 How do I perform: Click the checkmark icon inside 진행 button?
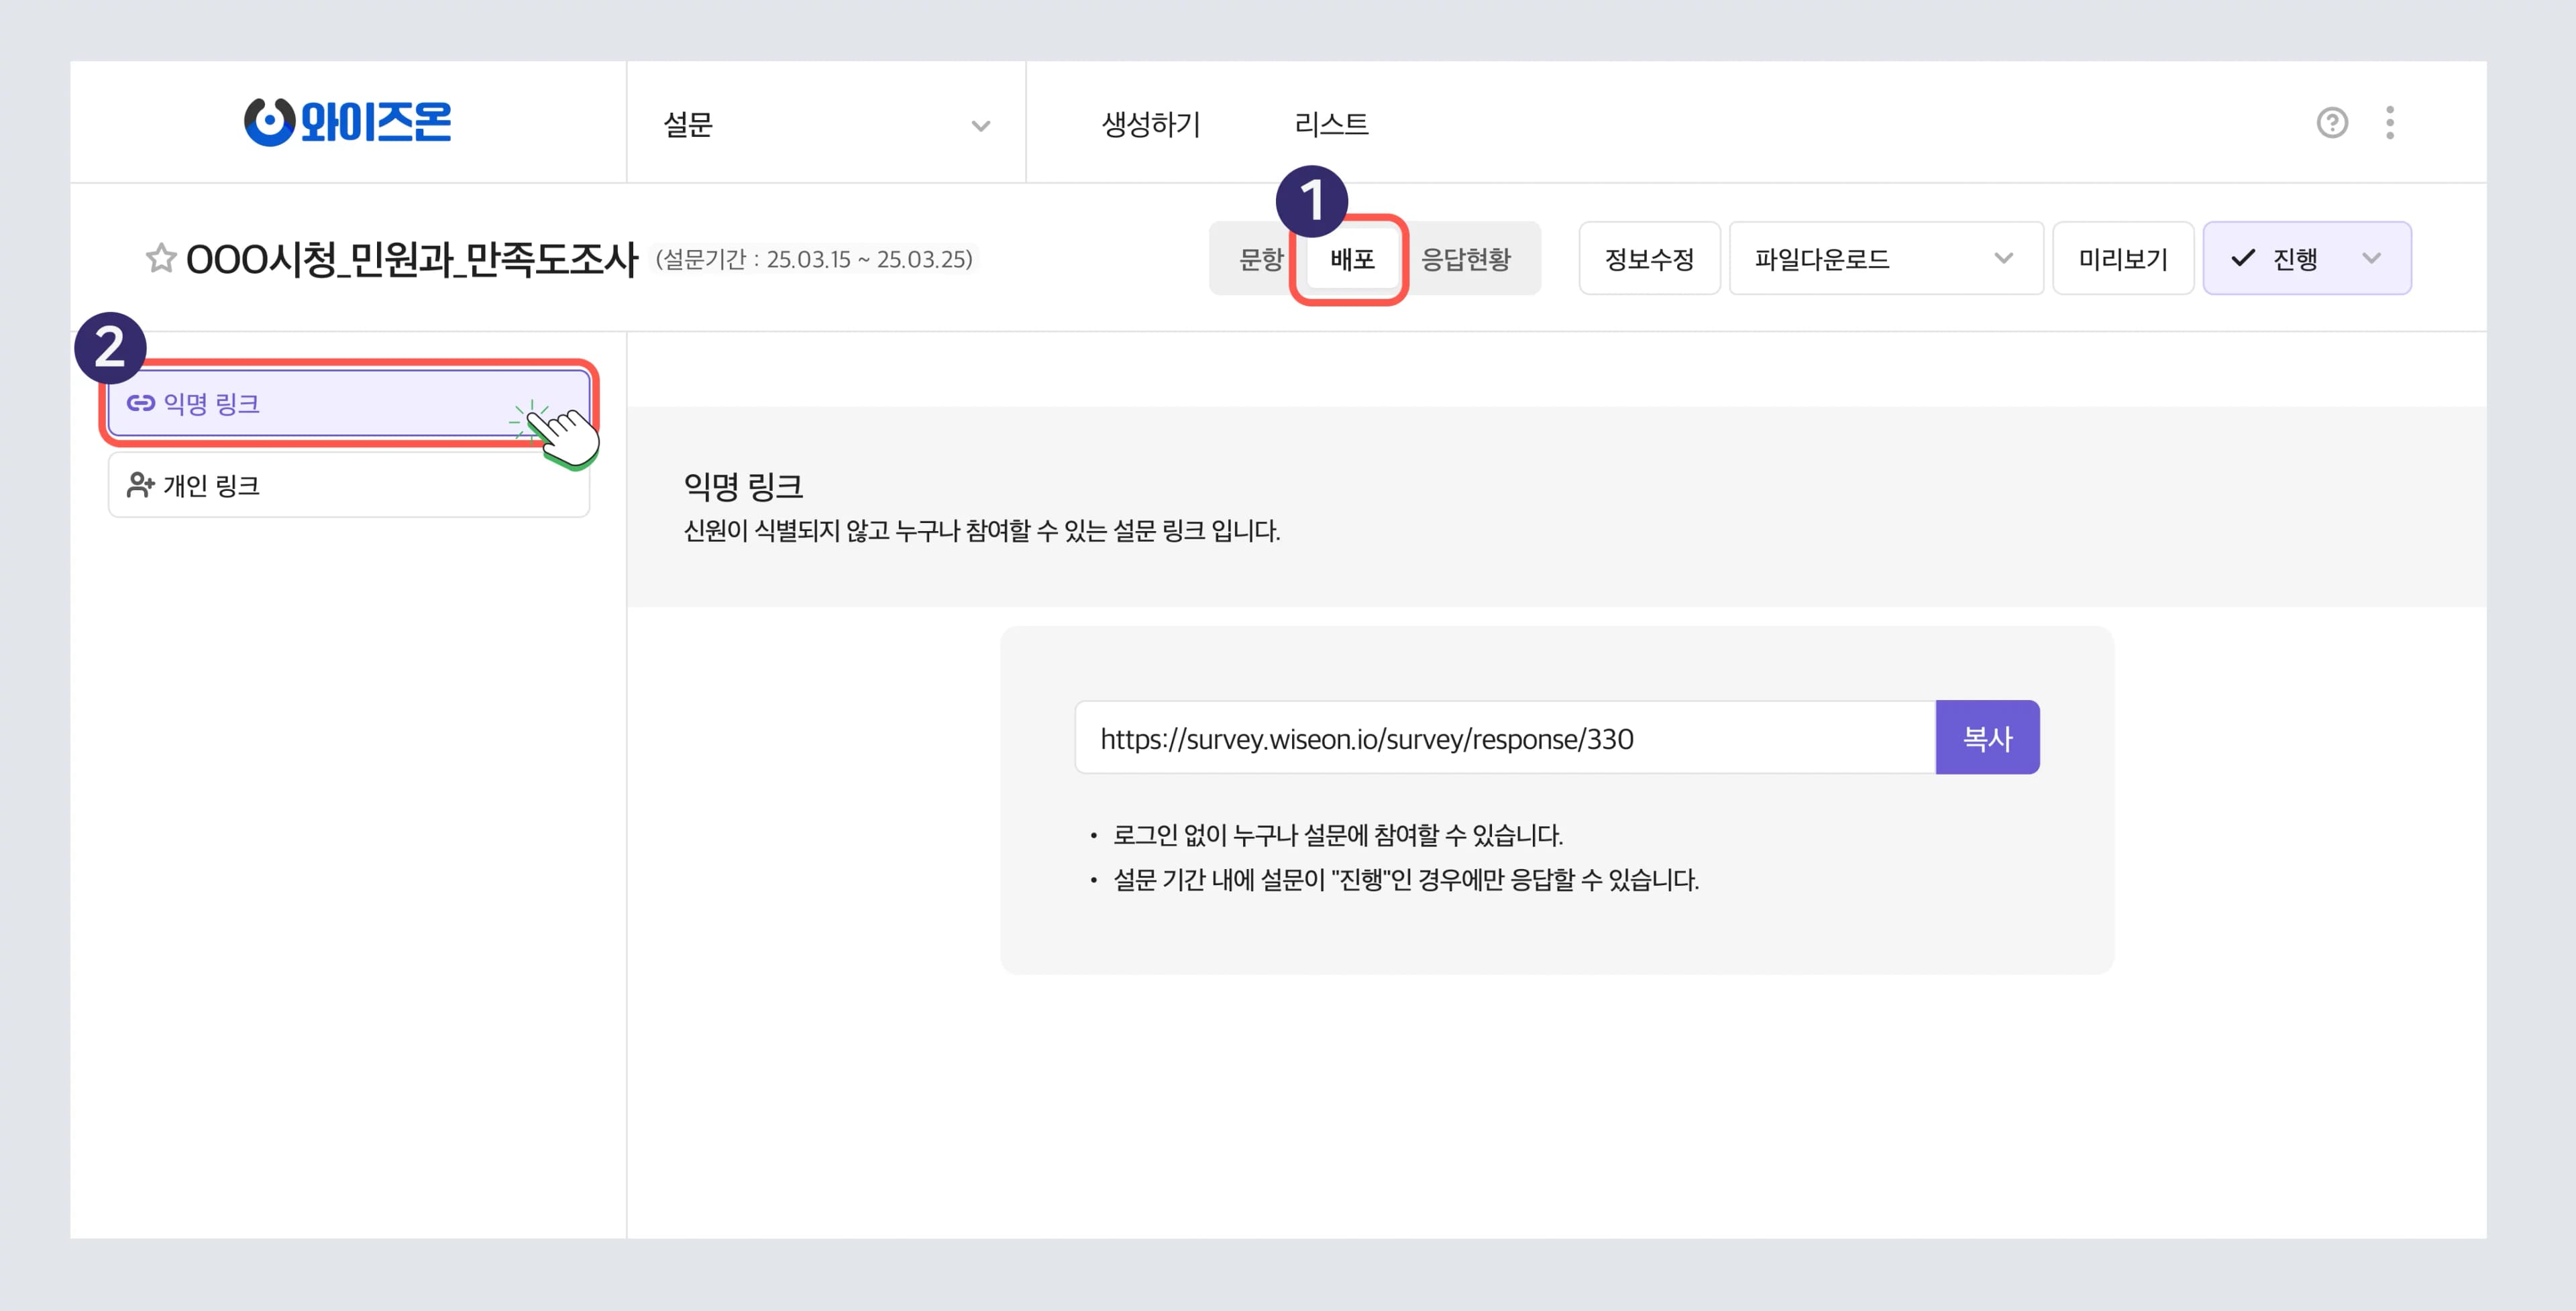pos(2243,258)
